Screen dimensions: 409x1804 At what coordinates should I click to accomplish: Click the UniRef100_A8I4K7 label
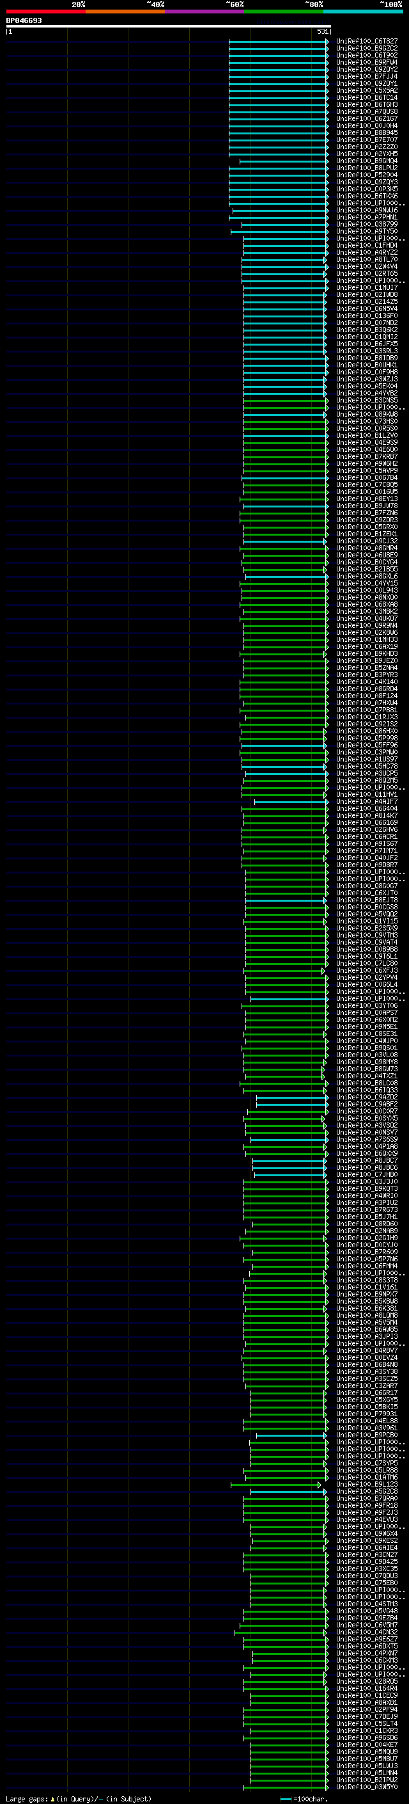coord(366,816)
